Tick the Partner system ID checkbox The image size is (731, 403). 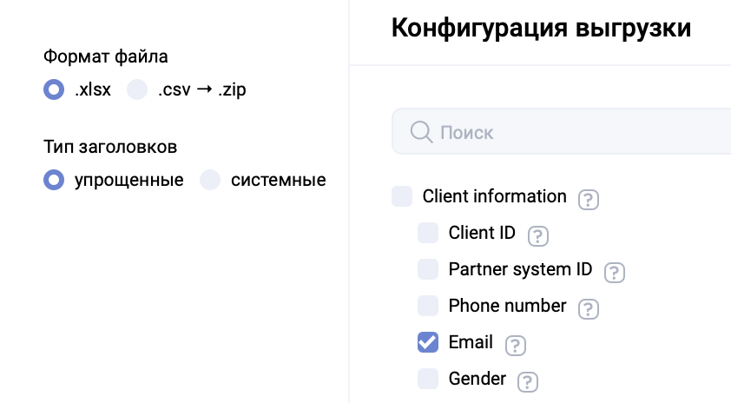(x=428, y=269)
